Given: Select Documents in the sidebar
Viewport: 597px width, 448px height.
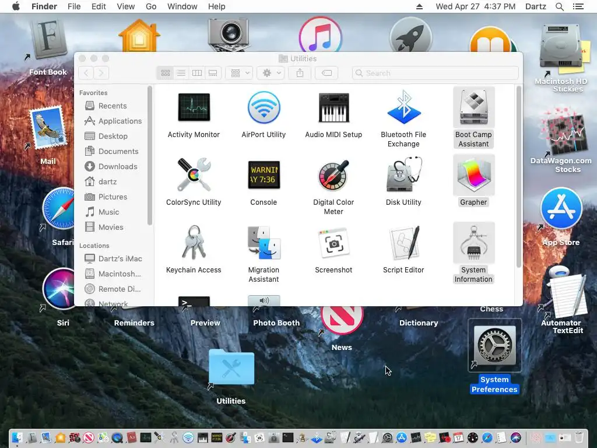Looking at the screenshot, I should pyautogui.click(x=111, y=151).
